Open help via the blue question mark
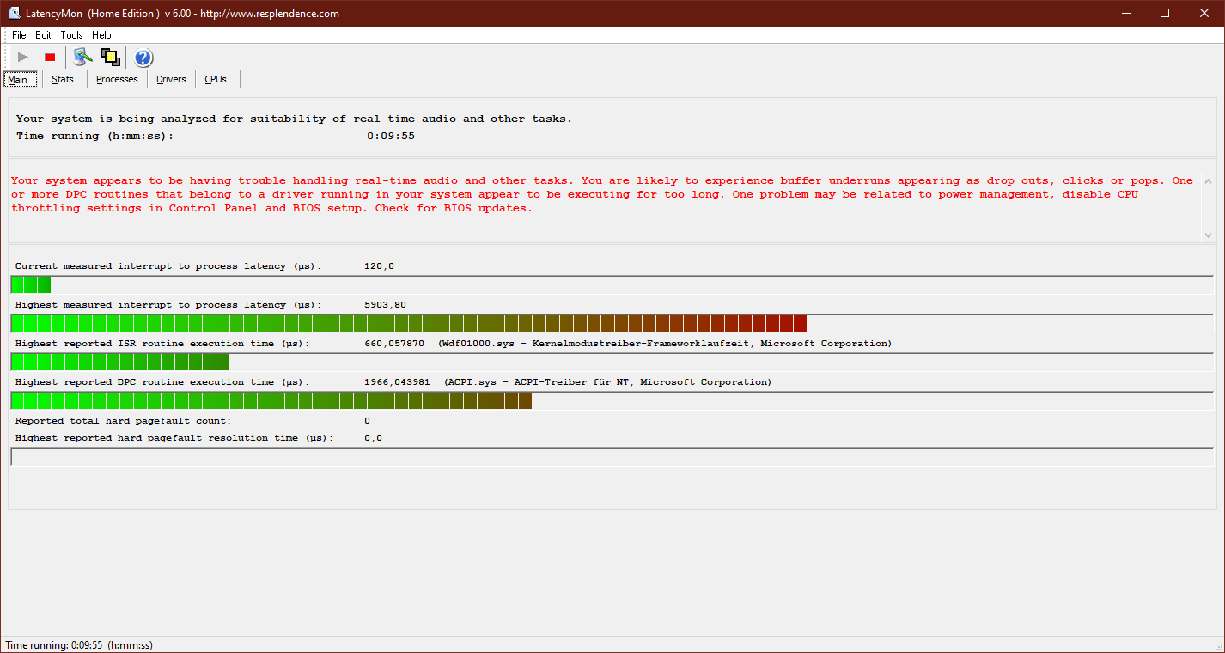1225x653 pixels. coord(143,58)
